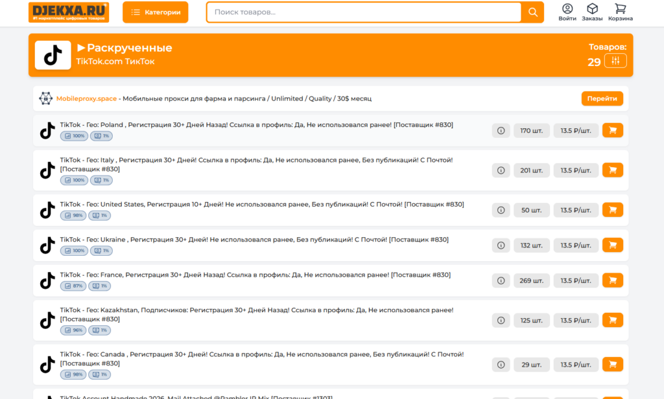Click the 170 шт. stock value
The width and height of the screenshot is (664, 399).
coord(532,131)
